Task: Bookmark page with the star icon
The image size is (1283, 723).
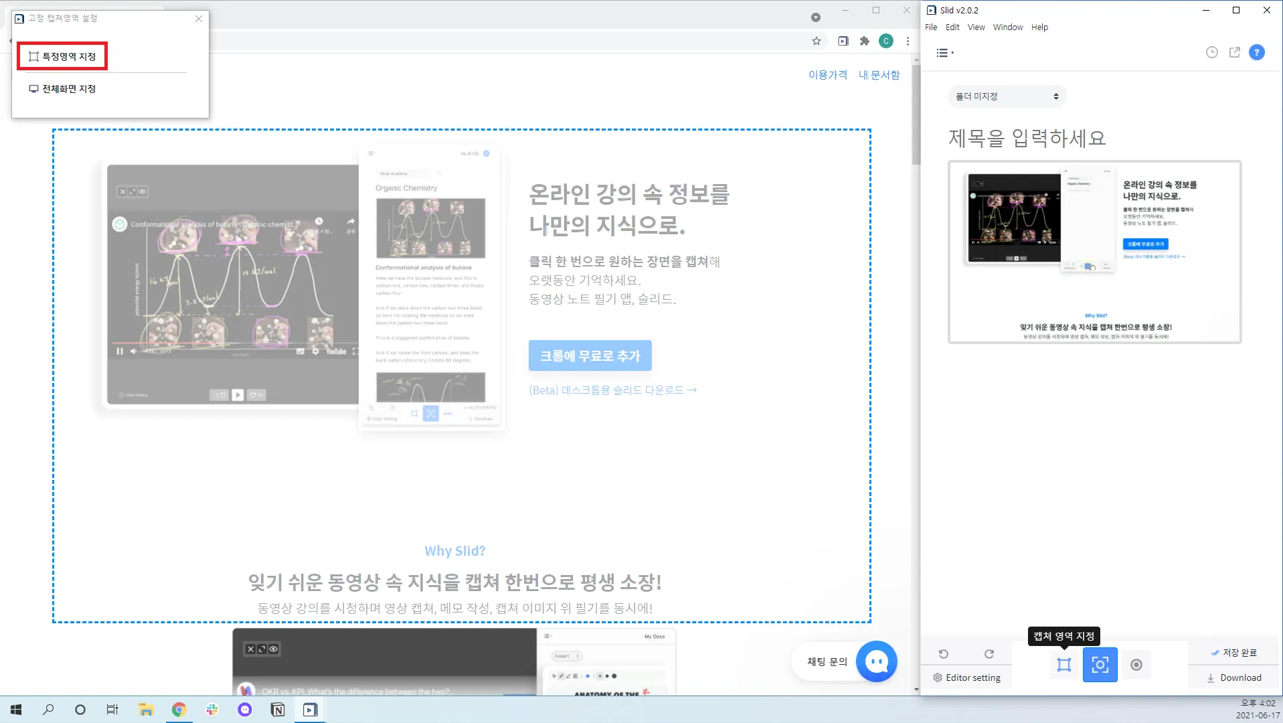Action: point(817,42)
